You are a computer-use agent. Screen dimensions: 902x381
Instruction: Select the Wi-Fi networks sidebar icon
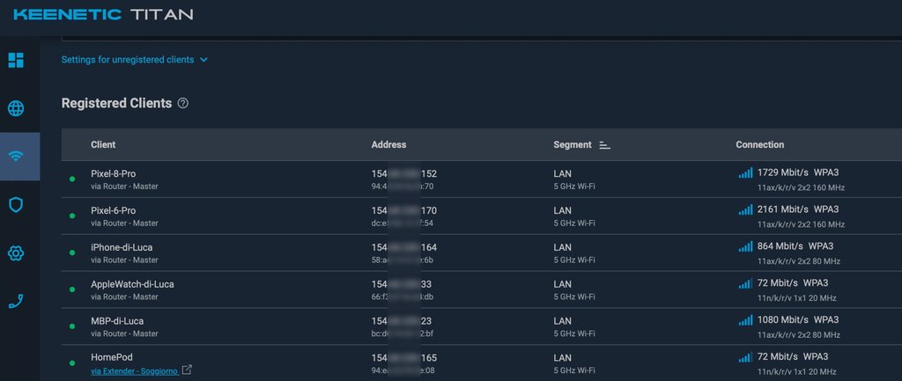16,157
